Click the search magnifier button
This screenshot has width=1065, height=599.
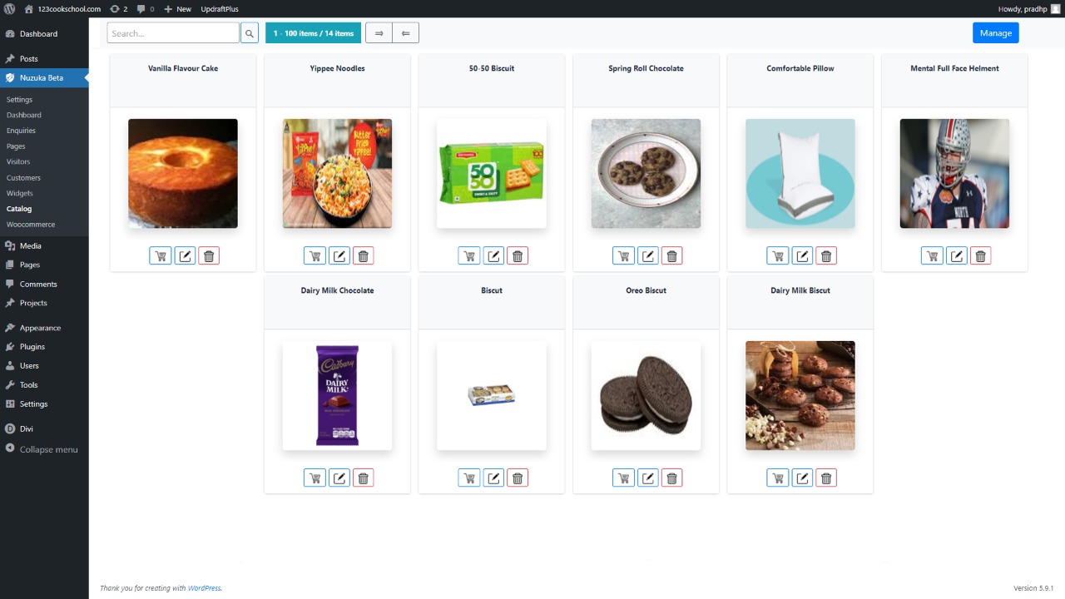pos(250,33)
